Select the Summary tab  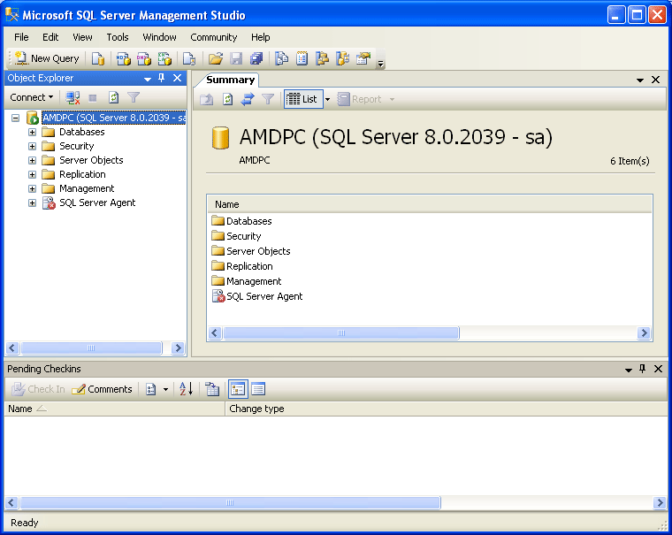point(230,80)
